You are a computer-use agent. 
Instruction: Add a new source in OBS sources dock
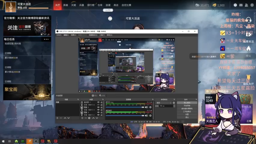click(x=82, y=118)
